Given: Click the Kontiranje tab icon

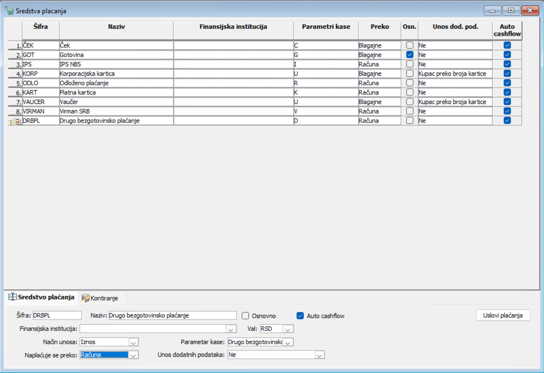Looking at the screenshot, I should pyautogui.click(x=86, y=298).
